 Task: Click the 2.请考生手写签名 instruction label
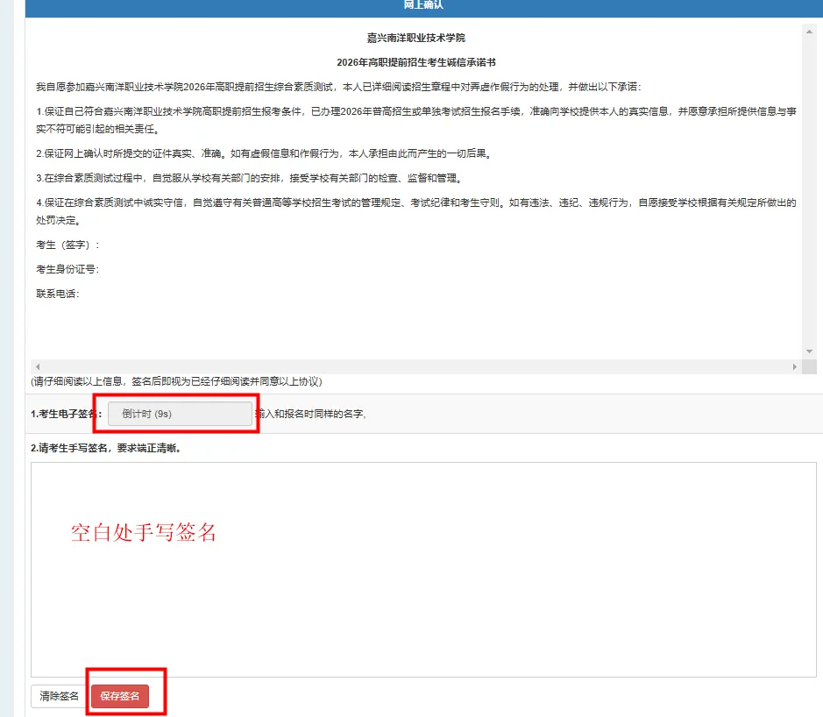pos(111,448)
